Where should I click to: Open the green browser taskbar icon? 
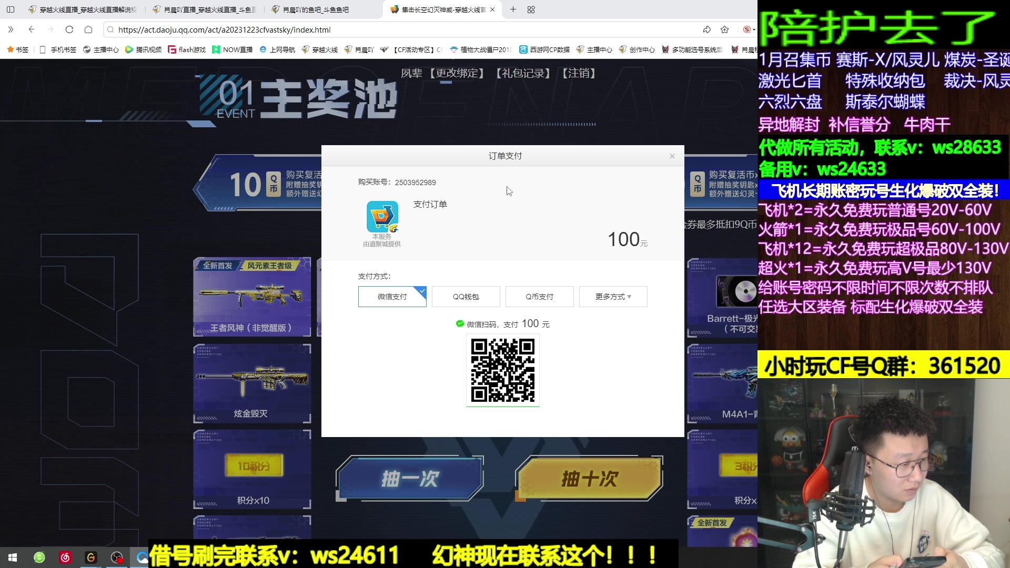pyautogui.click(x=39, y=557)
